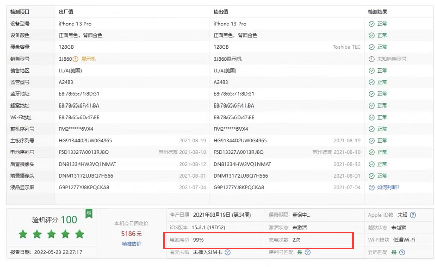This screenshot has width=435, height=267.
Task: Select factory Wi-Fi address E8:78:65:6D:47:EE
Action: [79, 117]
